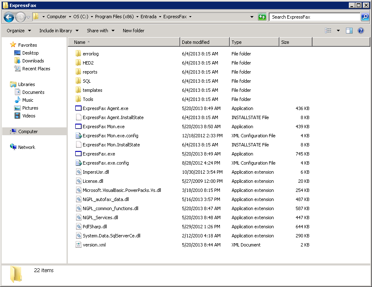Select the errorlog folder icon

click(x=78, y=53)
